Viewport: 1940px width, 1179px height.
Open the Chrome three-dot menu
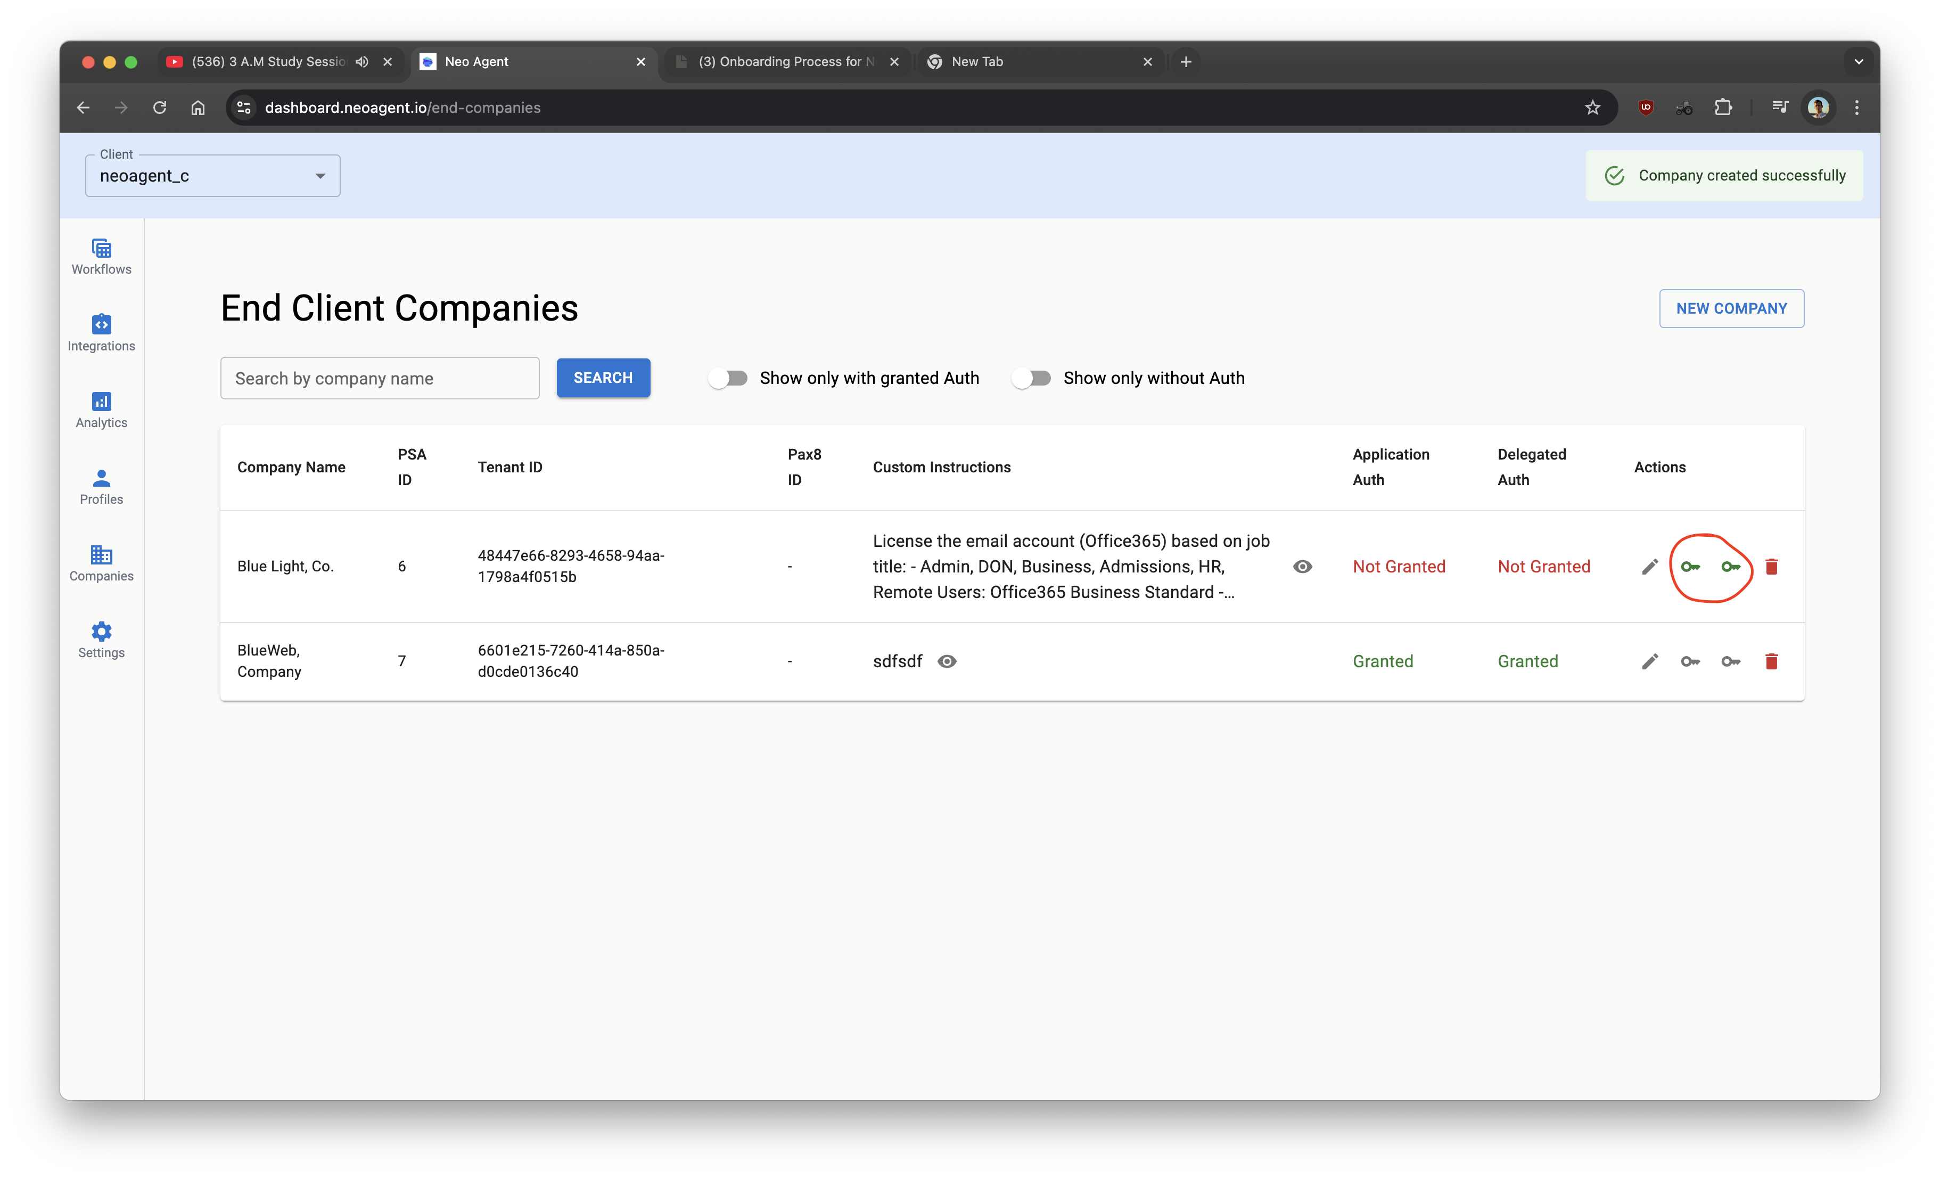click(x=1856, y=108)
